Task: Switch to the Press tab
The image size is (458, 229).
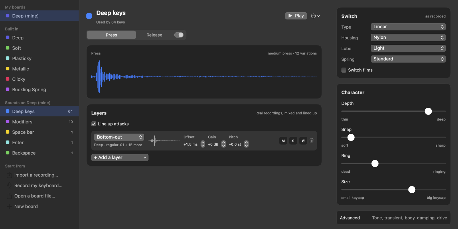Action: coord(111,35)
